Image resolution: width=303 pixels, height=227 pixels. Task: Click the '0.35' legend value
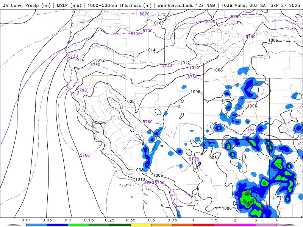pyautogui.click(x=131, y=220)
